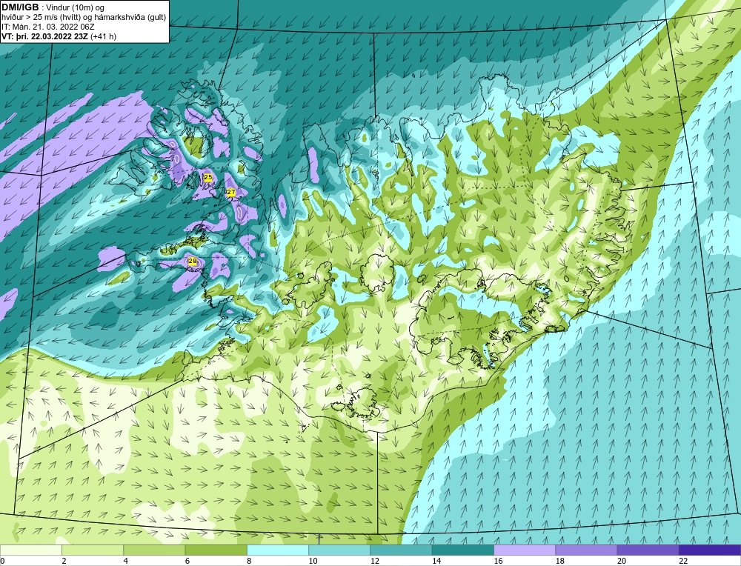Click the 20–22 m/s violet legend swatch
This screenshot has width=741, height=566.
coord(648,550)
